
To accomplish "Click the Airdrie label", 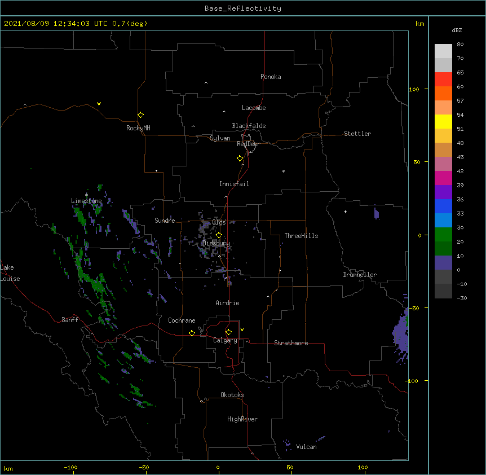I will tap(227, 303).
